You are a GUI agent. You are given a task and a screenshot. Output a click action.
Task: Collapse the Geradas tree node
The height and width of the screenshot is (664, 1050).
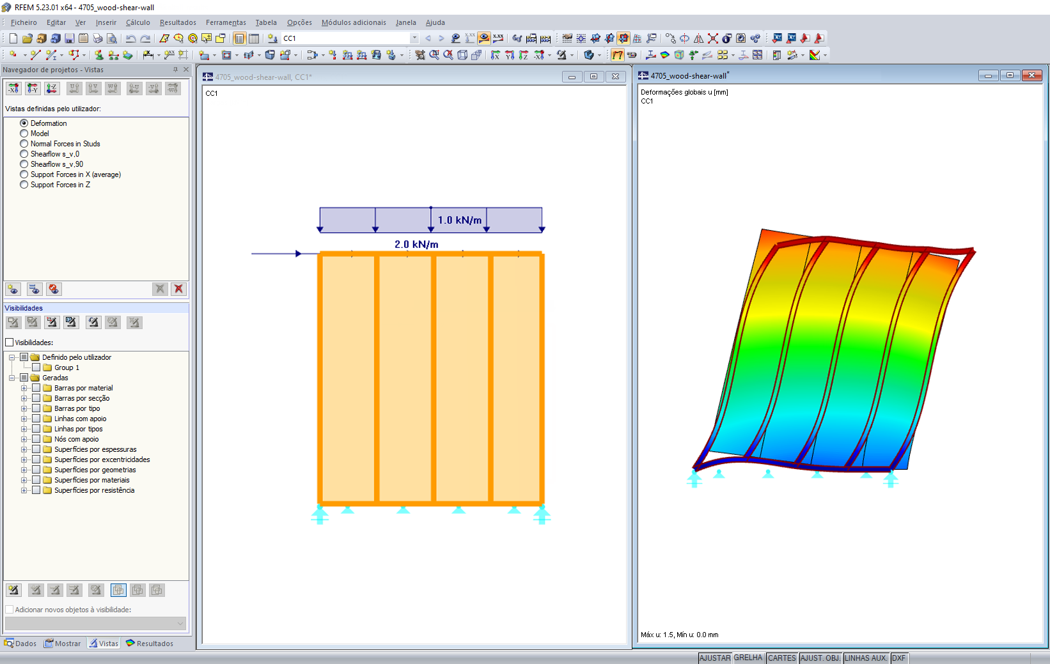pos(12,378)
